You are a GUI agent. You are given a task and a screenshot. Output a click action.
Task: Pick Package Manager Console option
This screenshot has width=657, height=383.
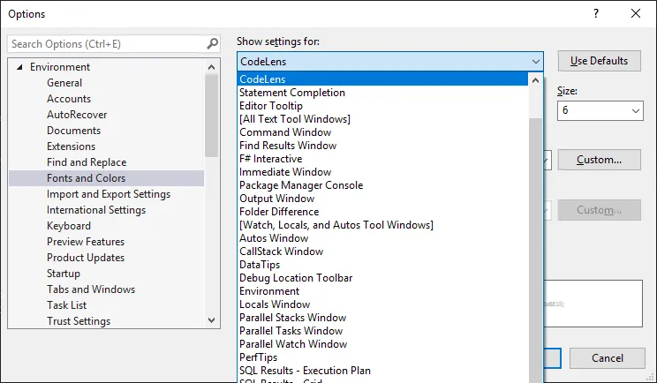[382, 185]
